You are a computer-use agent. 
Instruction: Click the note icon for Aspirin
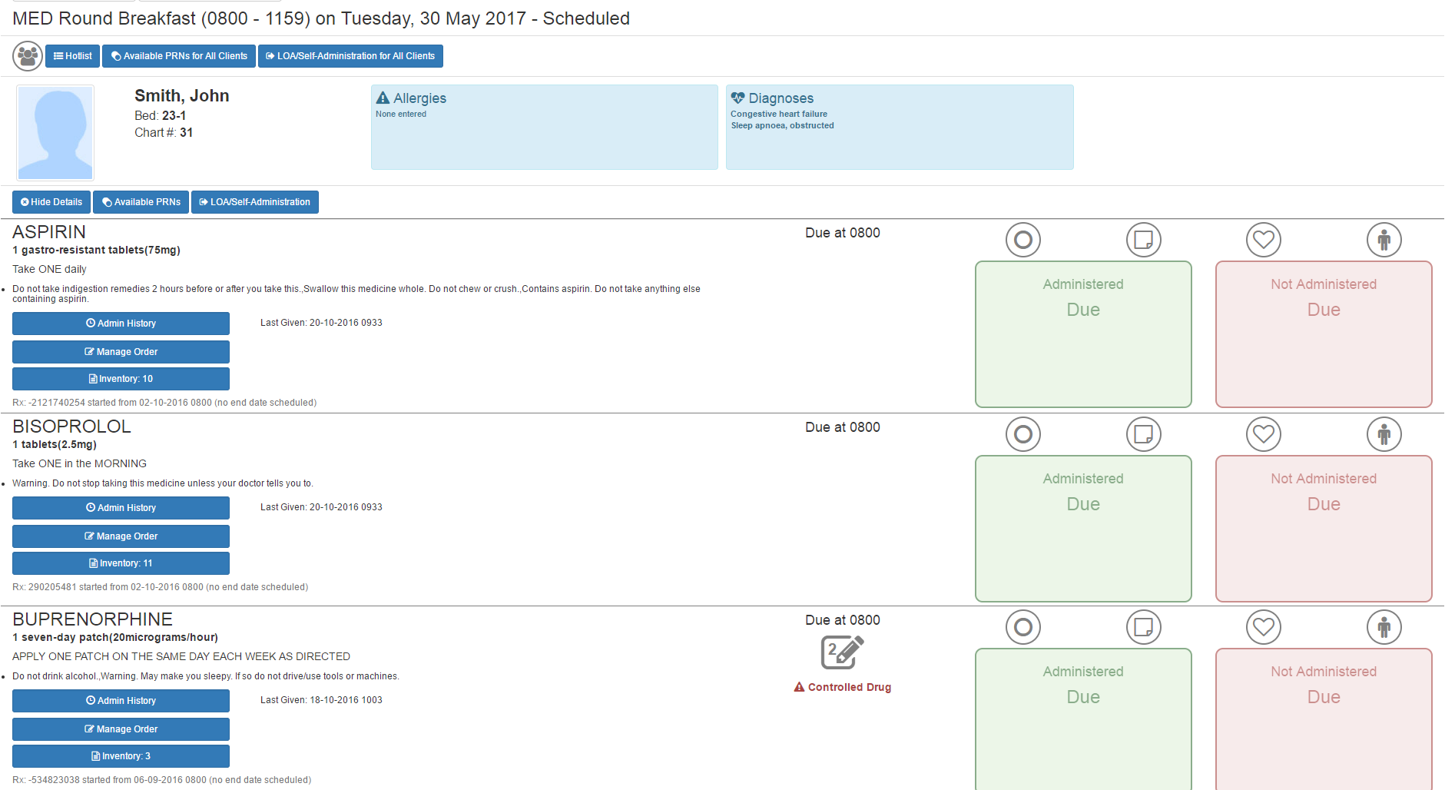coord(1143,241)
